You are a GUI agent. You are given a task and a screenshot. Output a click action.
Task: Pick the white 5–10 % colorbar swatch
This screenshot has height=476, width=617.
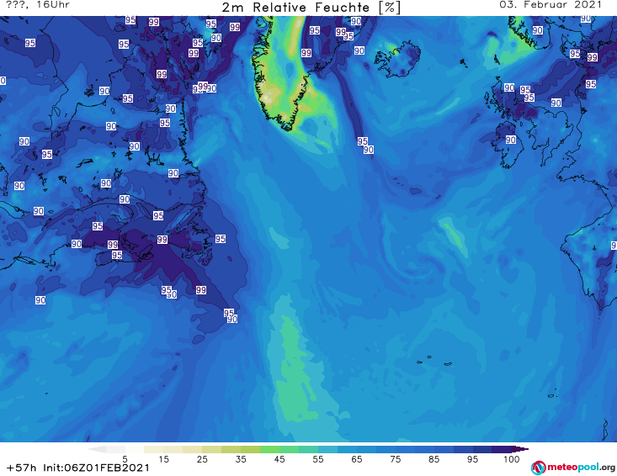(x=134, y=449)
